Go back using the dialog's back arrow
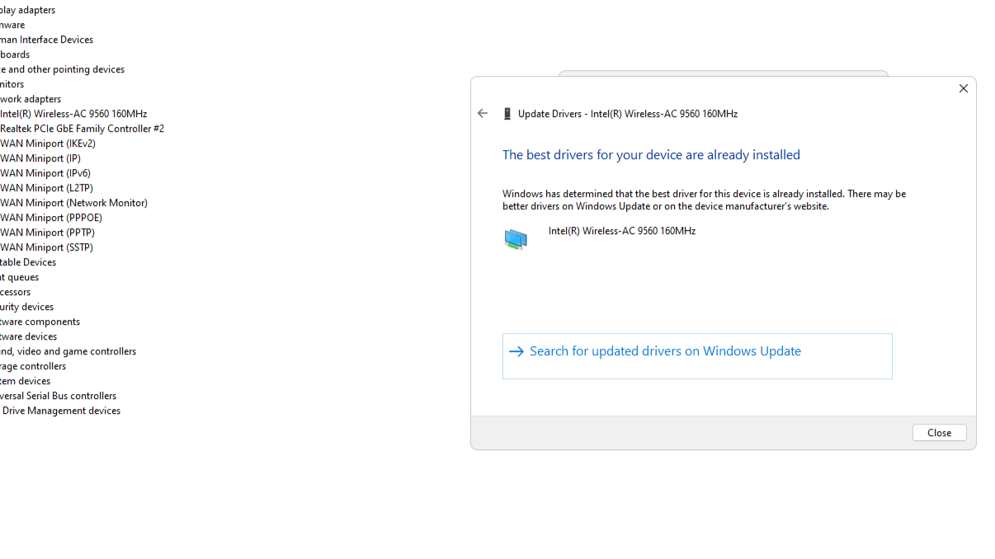 pos(483,114)
